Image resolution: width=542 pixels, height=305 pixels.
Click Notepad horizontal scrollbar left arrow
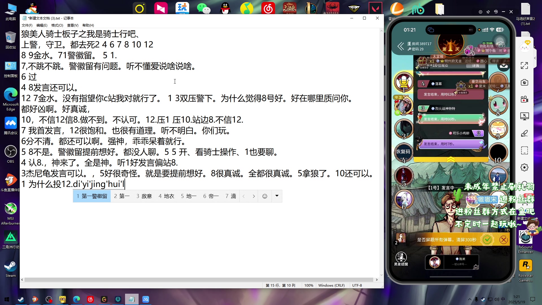[x=22, y=280]
